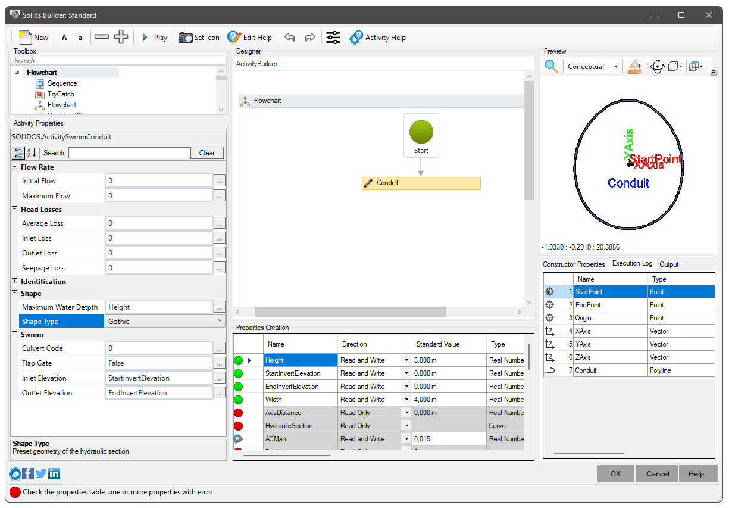Select the Conduit activity in designer
Screen dimensions: 729x508
pos(421,183)
